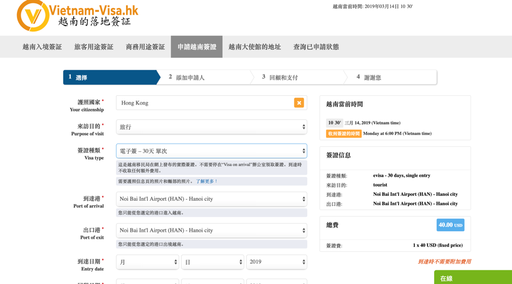Click the 了解更多 link
The image size is (512, 284).
pos(207,182)
